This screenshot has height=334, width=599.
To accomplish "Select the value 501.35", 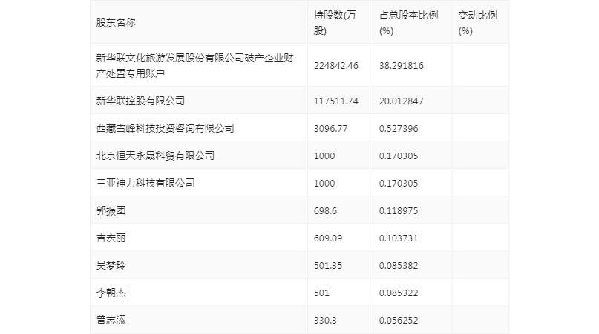I will tap(328, 266).
